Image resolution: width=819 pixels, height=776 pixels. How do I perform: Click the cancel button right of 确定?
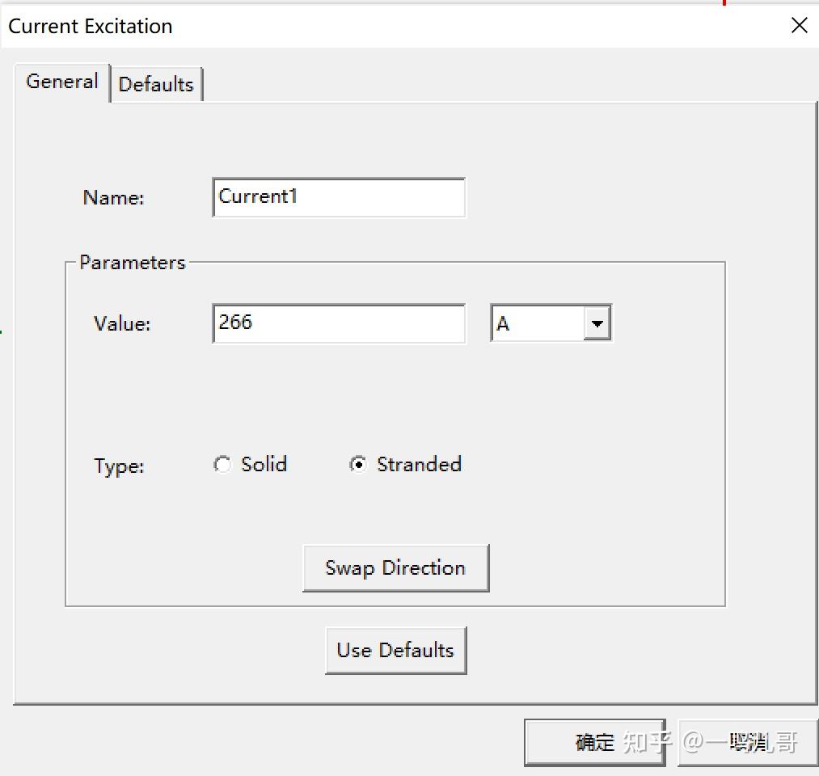[746, 742]
